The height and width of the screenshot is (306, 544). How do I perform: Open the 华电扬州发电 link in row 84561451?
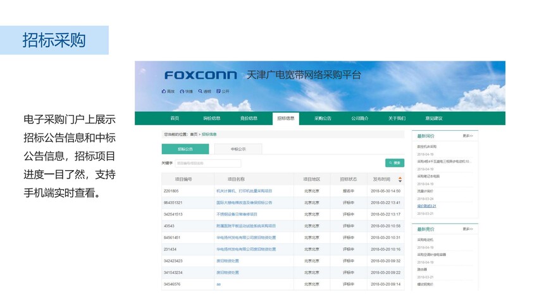coord(246,238)
